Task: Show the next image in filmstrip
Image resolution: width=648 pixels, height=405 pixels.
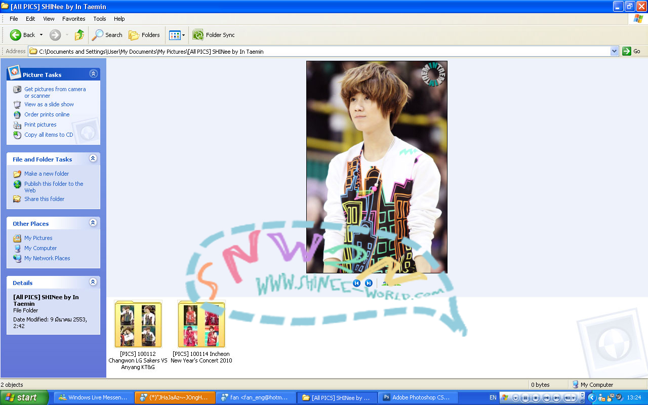Action: 369,283
